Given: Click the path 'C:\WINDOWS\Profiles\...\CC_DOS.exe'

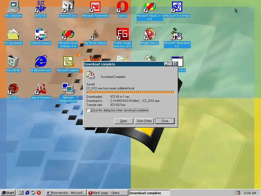Looking at the screenshot, I should 135,101.
